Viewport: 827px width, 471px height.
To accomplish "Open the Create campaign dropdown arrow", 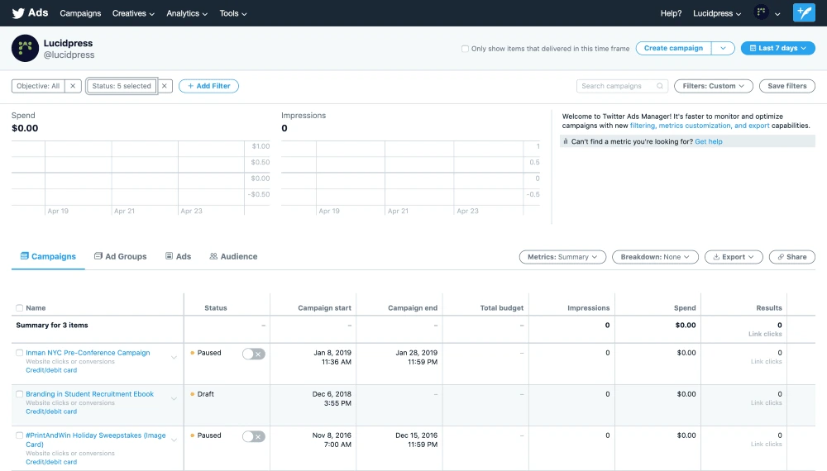I will (723, 48).
